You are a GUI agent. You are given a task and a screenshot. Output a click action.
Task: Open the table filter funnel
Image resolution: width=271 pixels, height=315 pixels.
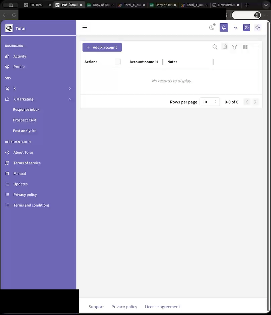(x=234, y=47)
